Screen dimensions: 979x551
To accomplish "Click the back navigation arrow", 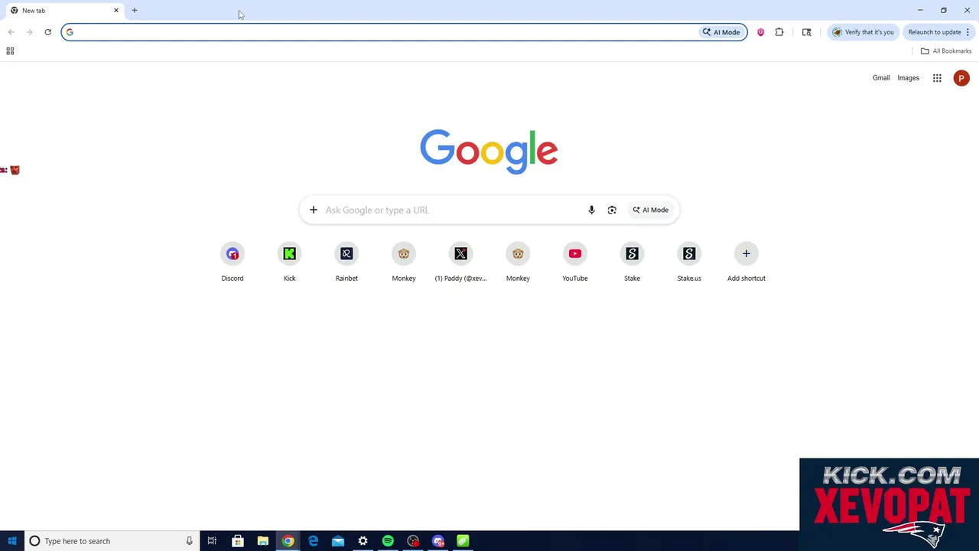I will (x=11, y=32).
